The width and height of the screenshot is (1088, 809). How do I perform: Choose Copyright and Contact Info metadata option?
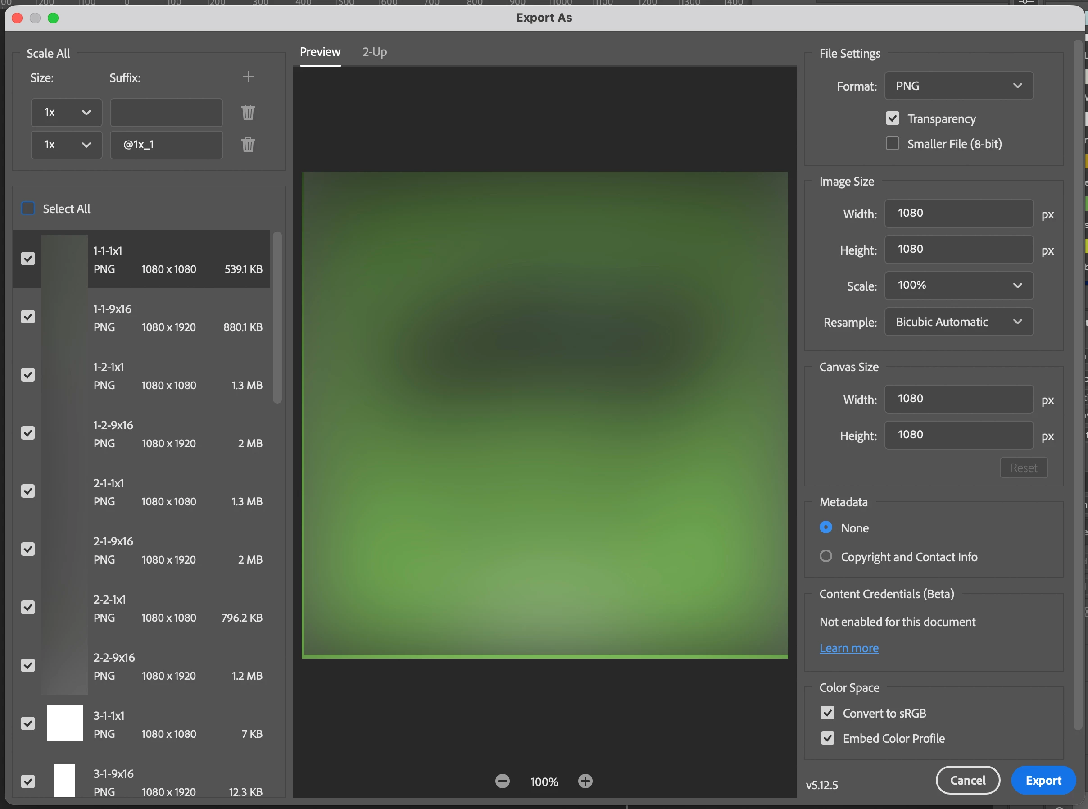pyautogui.click(x=826, y=556)
